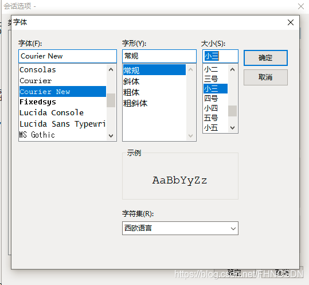This screenshot has width=309, height=285.
Task: Click the 字体 name input field
Action: [x=68, y=56]
